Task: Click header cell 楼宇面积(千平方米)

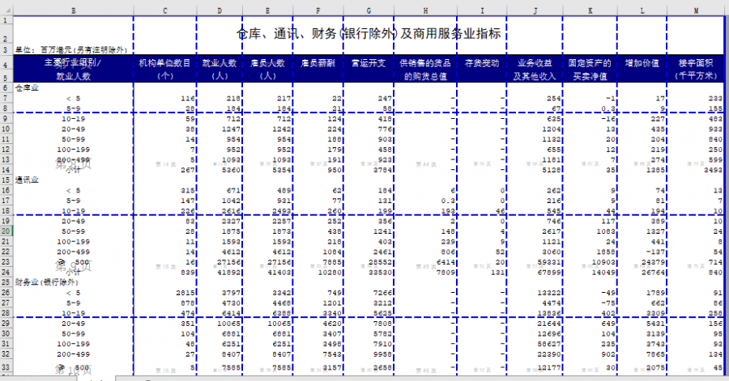Action: 696,69
